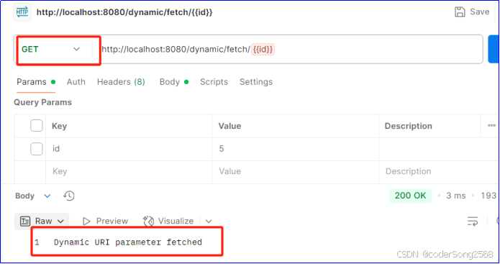Click the HTTP request type icon
The image size is (500, 264).
point(22,12)
